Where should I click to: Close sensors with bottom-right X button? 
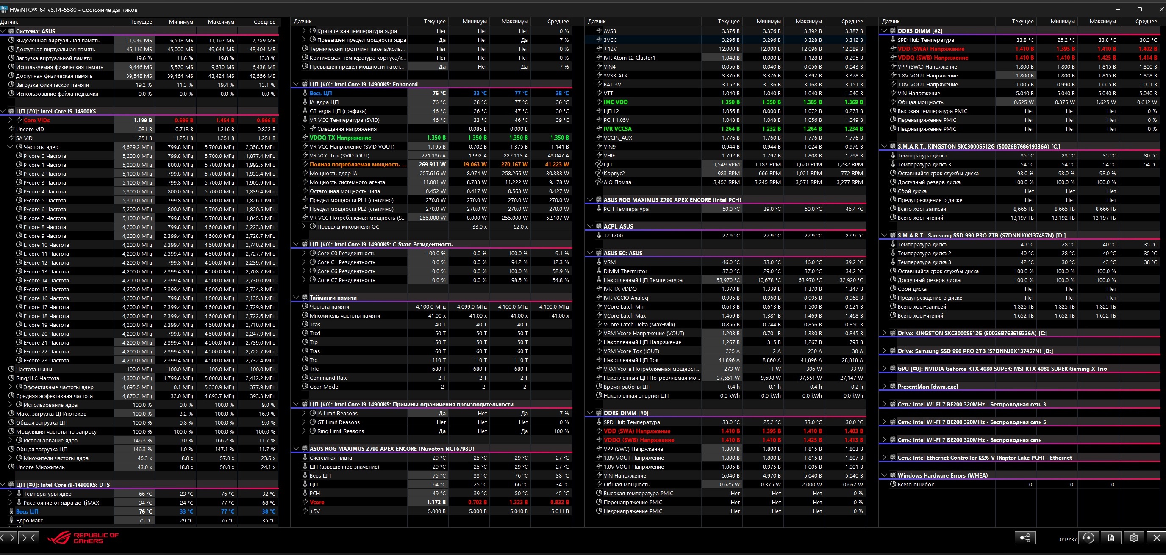(1157, 538)
